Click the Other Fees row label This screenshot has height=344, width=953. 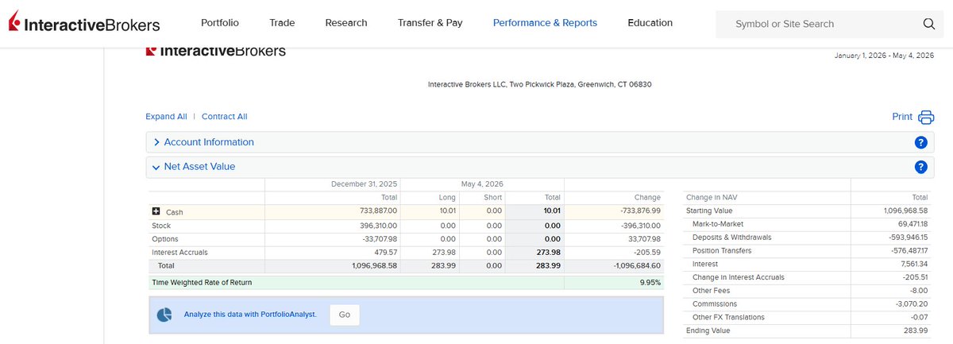point(711,291)
